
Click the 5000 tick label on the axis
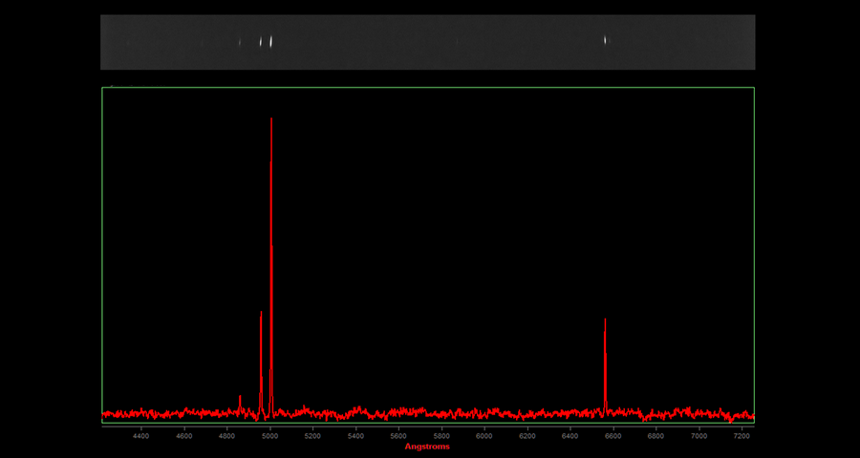[x=269, y=436]
